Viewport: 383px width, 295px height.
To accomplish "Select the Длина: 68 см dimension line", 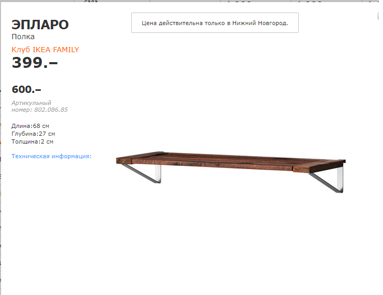I will tap(30, 126).
